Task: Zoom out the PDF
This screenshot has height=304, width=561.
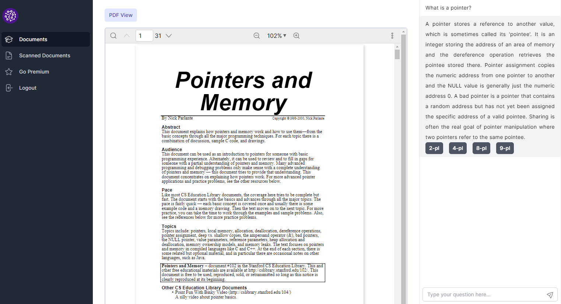Action: point(257,36)
